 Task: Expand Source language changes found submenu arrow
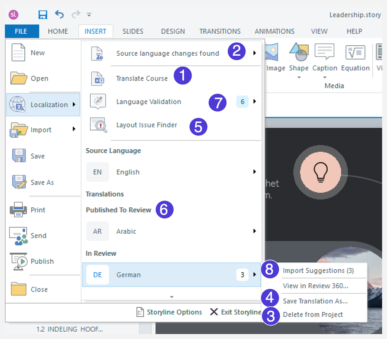255,53
